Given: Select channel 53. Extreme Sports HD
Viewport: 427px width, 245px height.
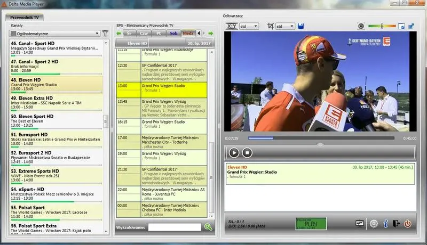Looking at the screenshot, I should tap(56, 175).
